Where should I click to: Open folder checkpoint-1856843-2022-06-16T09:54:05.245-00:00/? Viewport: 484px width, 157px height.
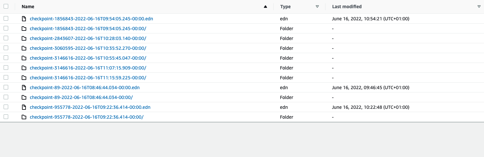tap(88, 29)
